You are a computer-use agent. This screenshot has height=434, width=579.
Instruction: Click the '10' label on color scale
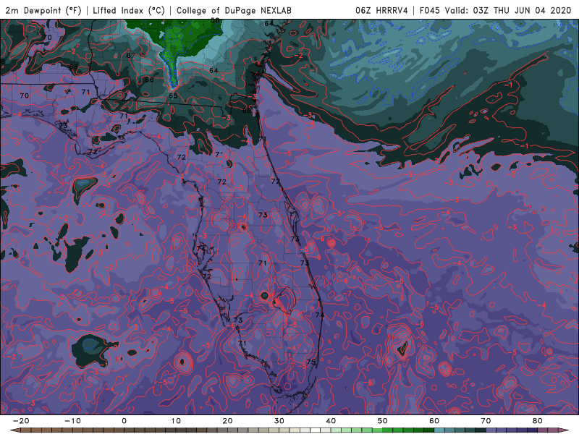(176, 421)
